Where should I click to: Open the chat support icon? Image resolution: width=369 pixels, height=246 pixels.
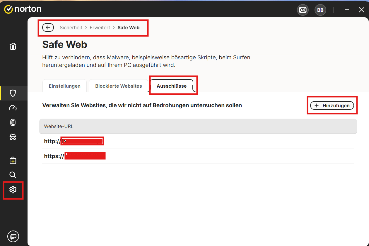pos(13,236)
